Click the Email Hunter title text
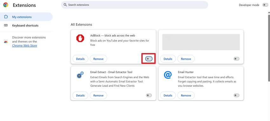The height and width of the screenshot is (121, 270). [x=186, y=72]
